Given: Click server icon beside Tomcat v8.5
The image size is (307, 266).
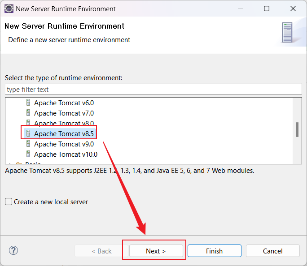Looking at the screenshot, I should pos(28,133).
